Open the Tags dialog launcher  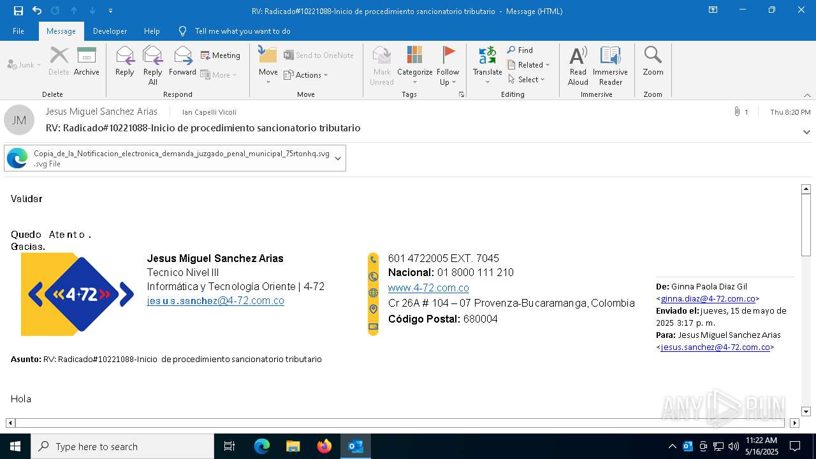[x=461, y=94]
